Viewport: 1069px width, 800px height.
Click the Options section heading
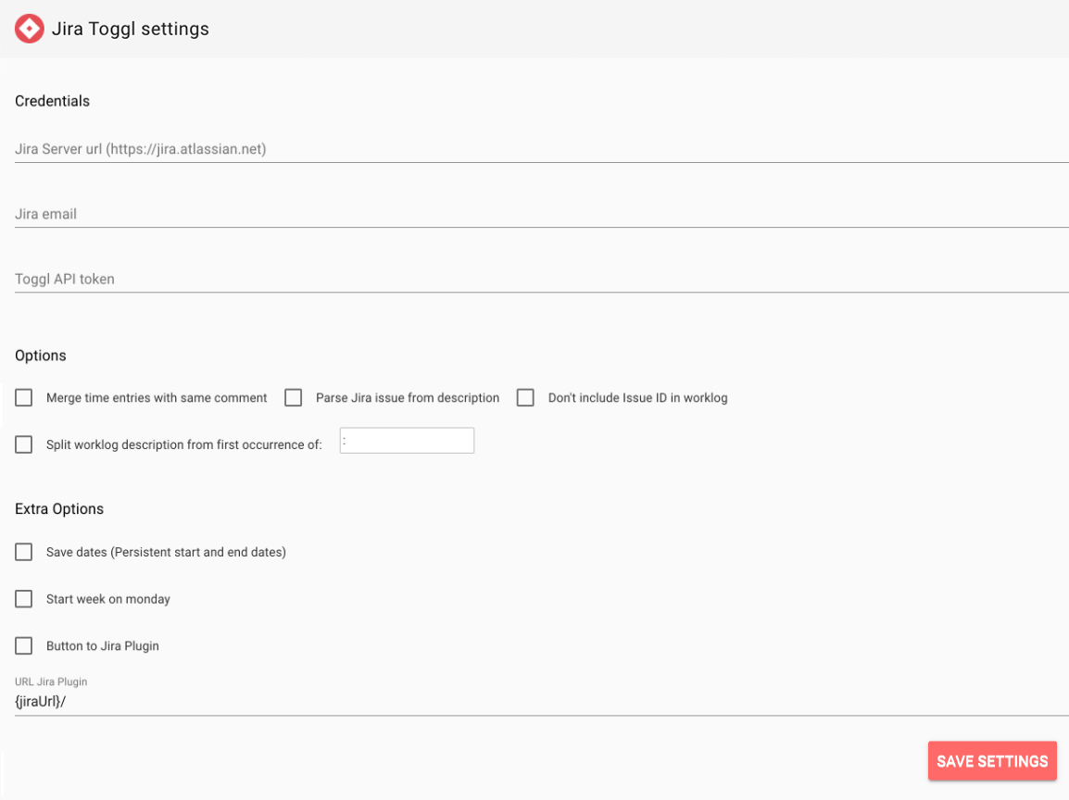(41, 356)
